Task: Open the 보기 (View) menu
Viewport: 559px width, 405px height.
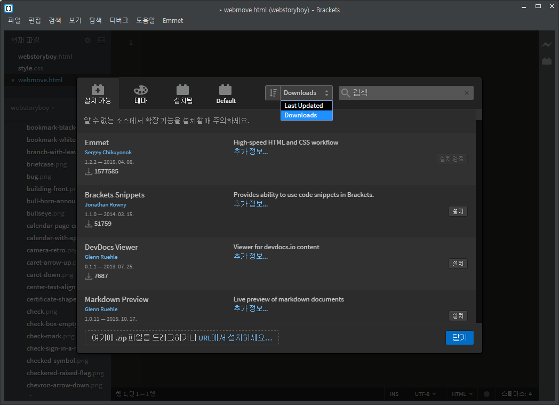Action: point(75,20)
